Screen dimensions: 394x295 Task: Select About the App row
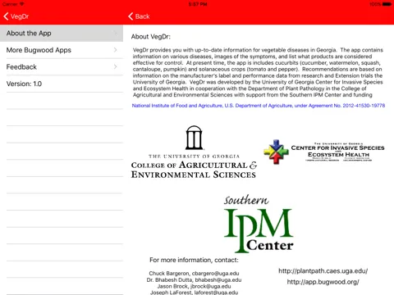[x=62, y=34]
